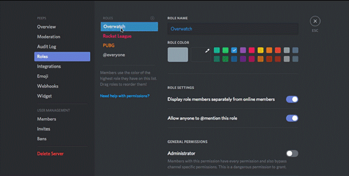Add a new role with plus icon

(152, 18)
